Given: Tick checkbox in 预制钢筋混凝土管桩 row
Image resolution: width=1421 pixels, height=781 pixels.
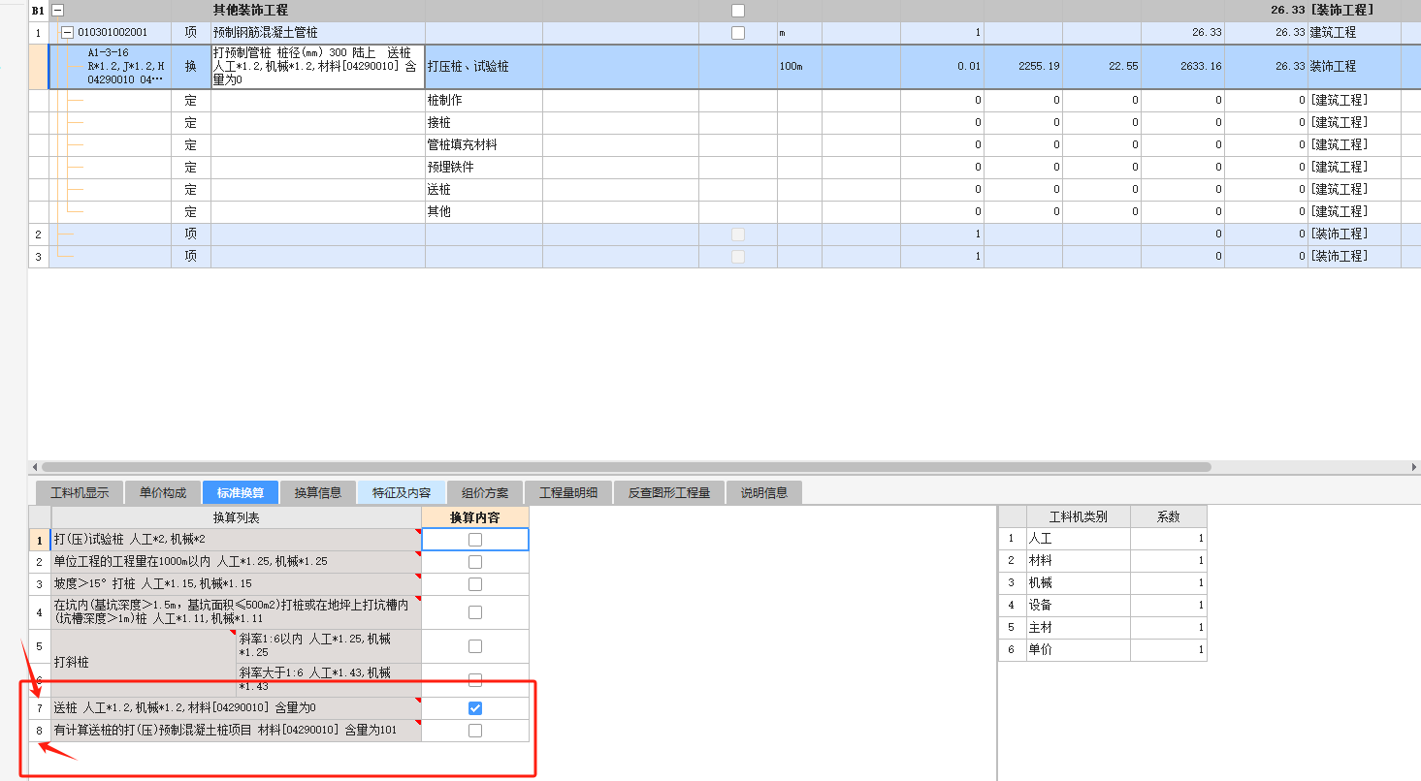Looking at the screenshot, I should point(738,33).
